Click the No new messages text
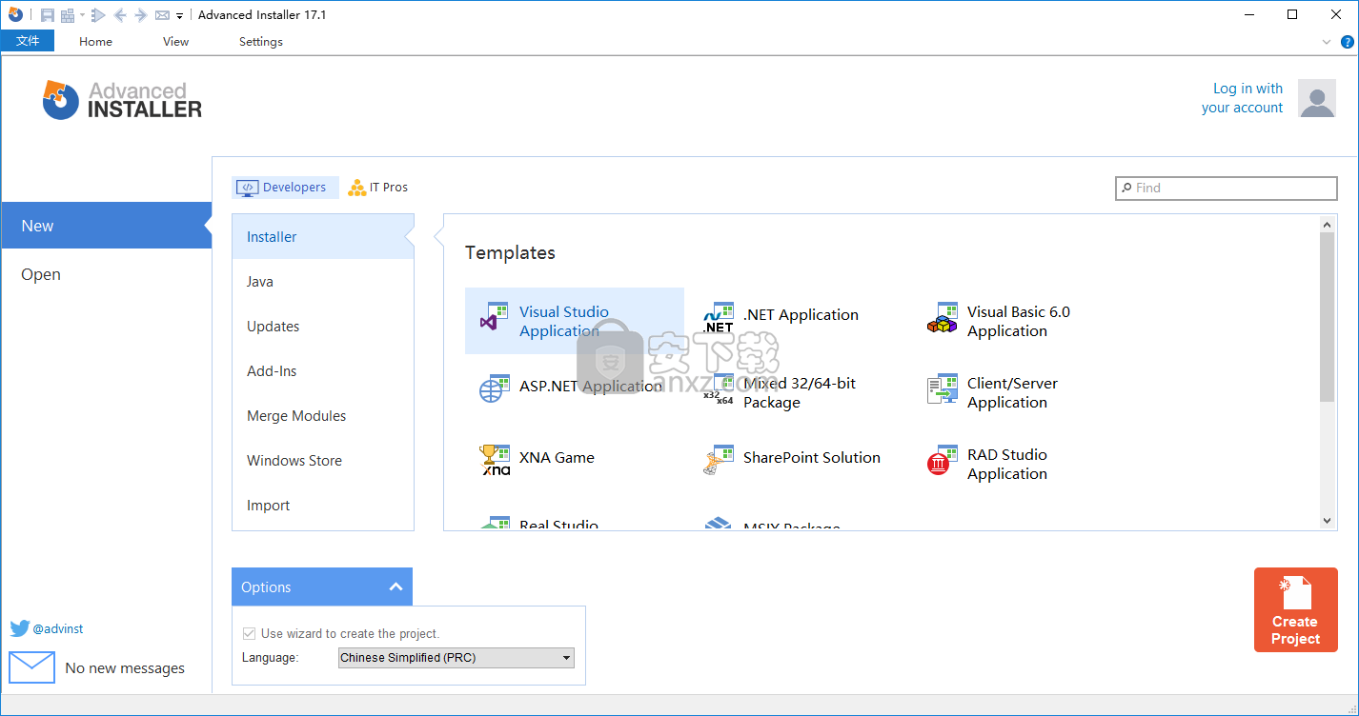 (x=125, y=668)
